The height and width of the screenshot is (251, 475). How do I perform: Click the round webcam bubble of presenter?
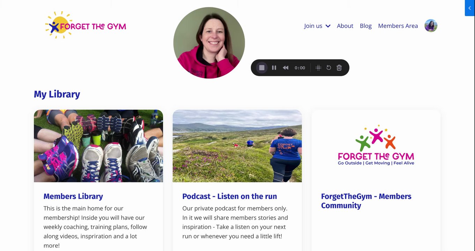tap(209, 43)
